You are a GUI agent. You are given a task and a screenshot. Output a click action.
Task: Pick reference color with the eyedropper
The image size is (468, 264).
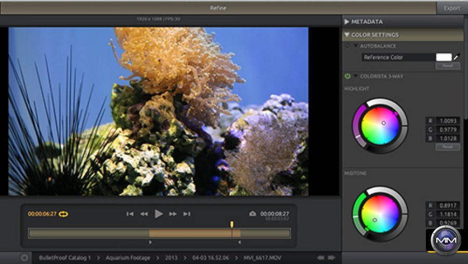click(x=457, y=58)
